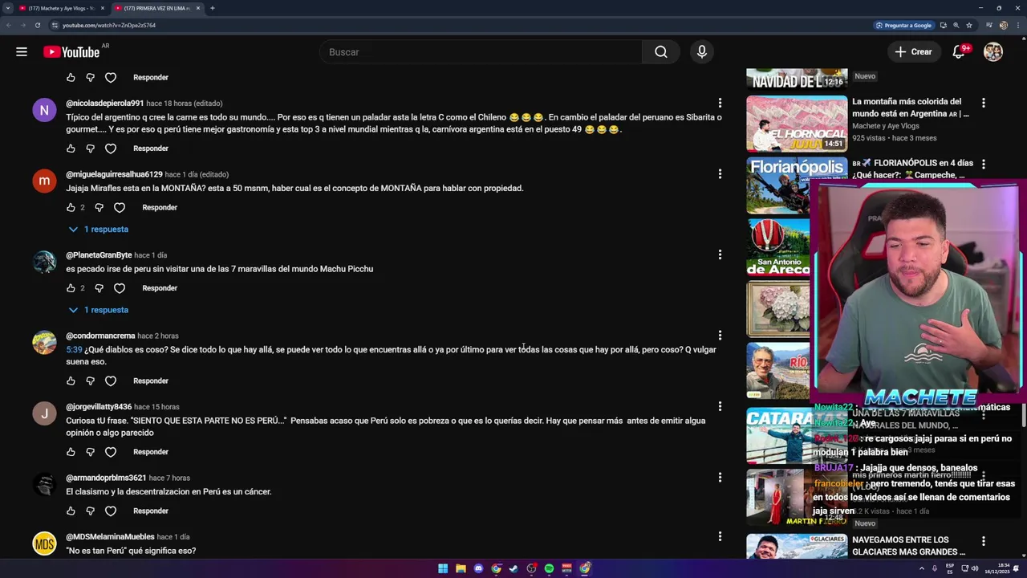Open options menu for condormancrema comment
1027x578 pixels.
pyautogui.click(x=720, y=336)
